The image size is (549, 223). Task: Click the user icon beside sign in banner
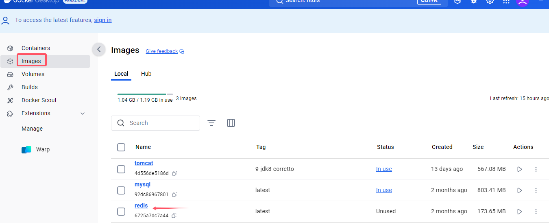point(5,20)
